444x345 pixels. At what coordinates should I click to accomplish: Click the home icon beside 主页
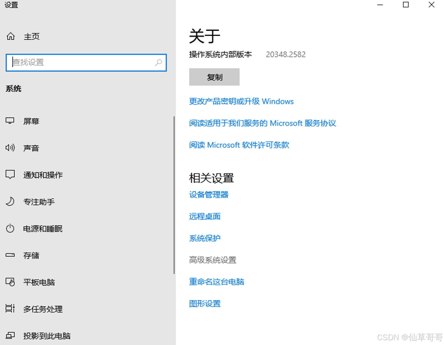tap(11, 36)
